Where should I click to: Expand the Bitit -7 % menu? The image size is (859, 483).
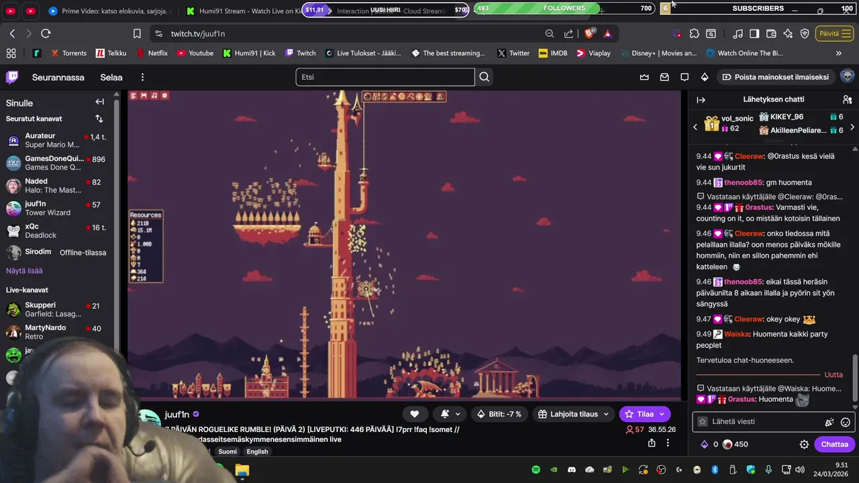(x=499, y=414)
